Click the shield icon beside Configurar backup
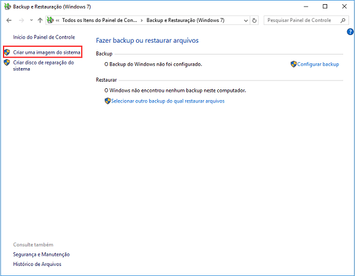This screenshot has width=355, height=276. click(x=293, y=64)
